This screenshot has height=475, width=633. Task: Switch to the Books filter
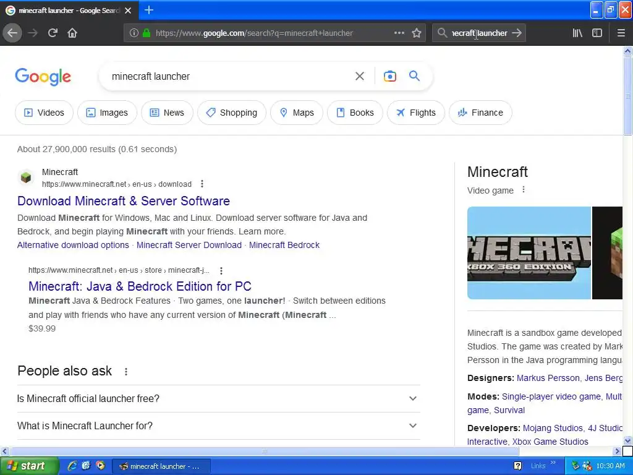tap(355, 113)
